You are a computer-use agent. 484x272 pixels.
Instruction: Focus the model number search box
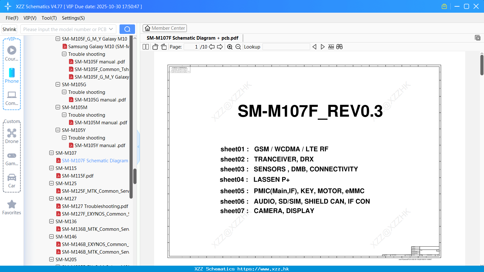65,29
